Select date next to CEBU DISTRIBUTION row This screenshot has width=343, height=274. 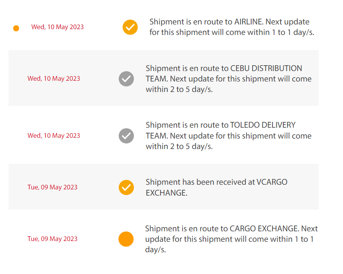[x=54, y=79]
